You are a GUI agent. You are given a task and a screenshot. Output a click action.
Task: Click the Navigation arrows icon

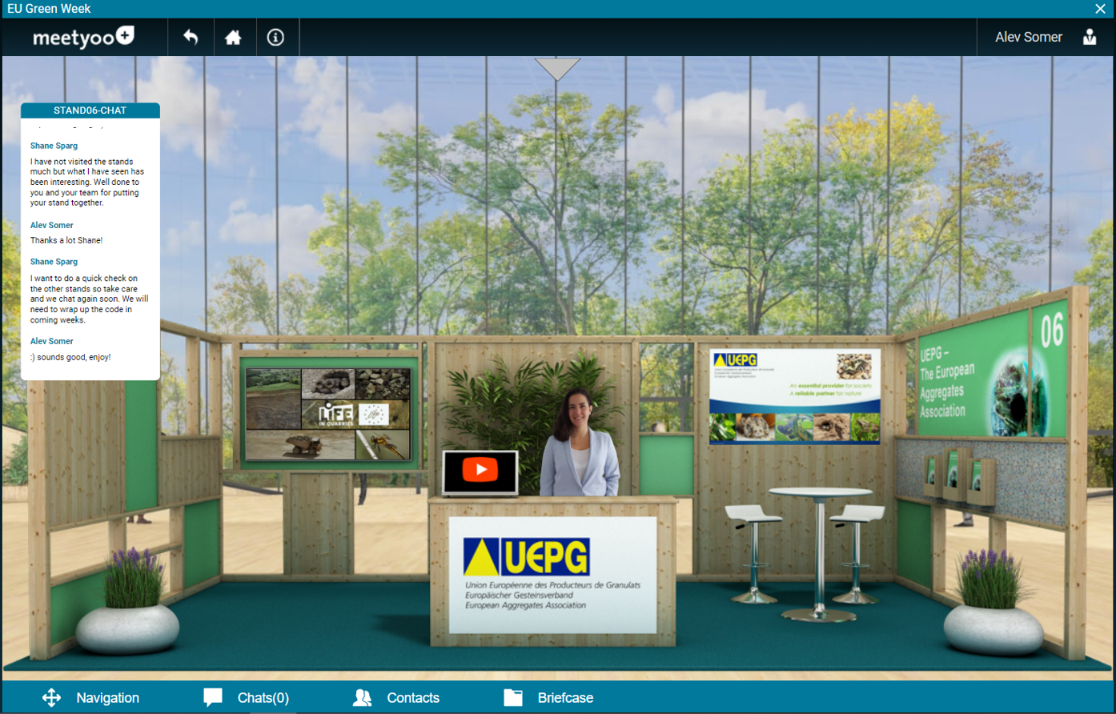point(51,698)
